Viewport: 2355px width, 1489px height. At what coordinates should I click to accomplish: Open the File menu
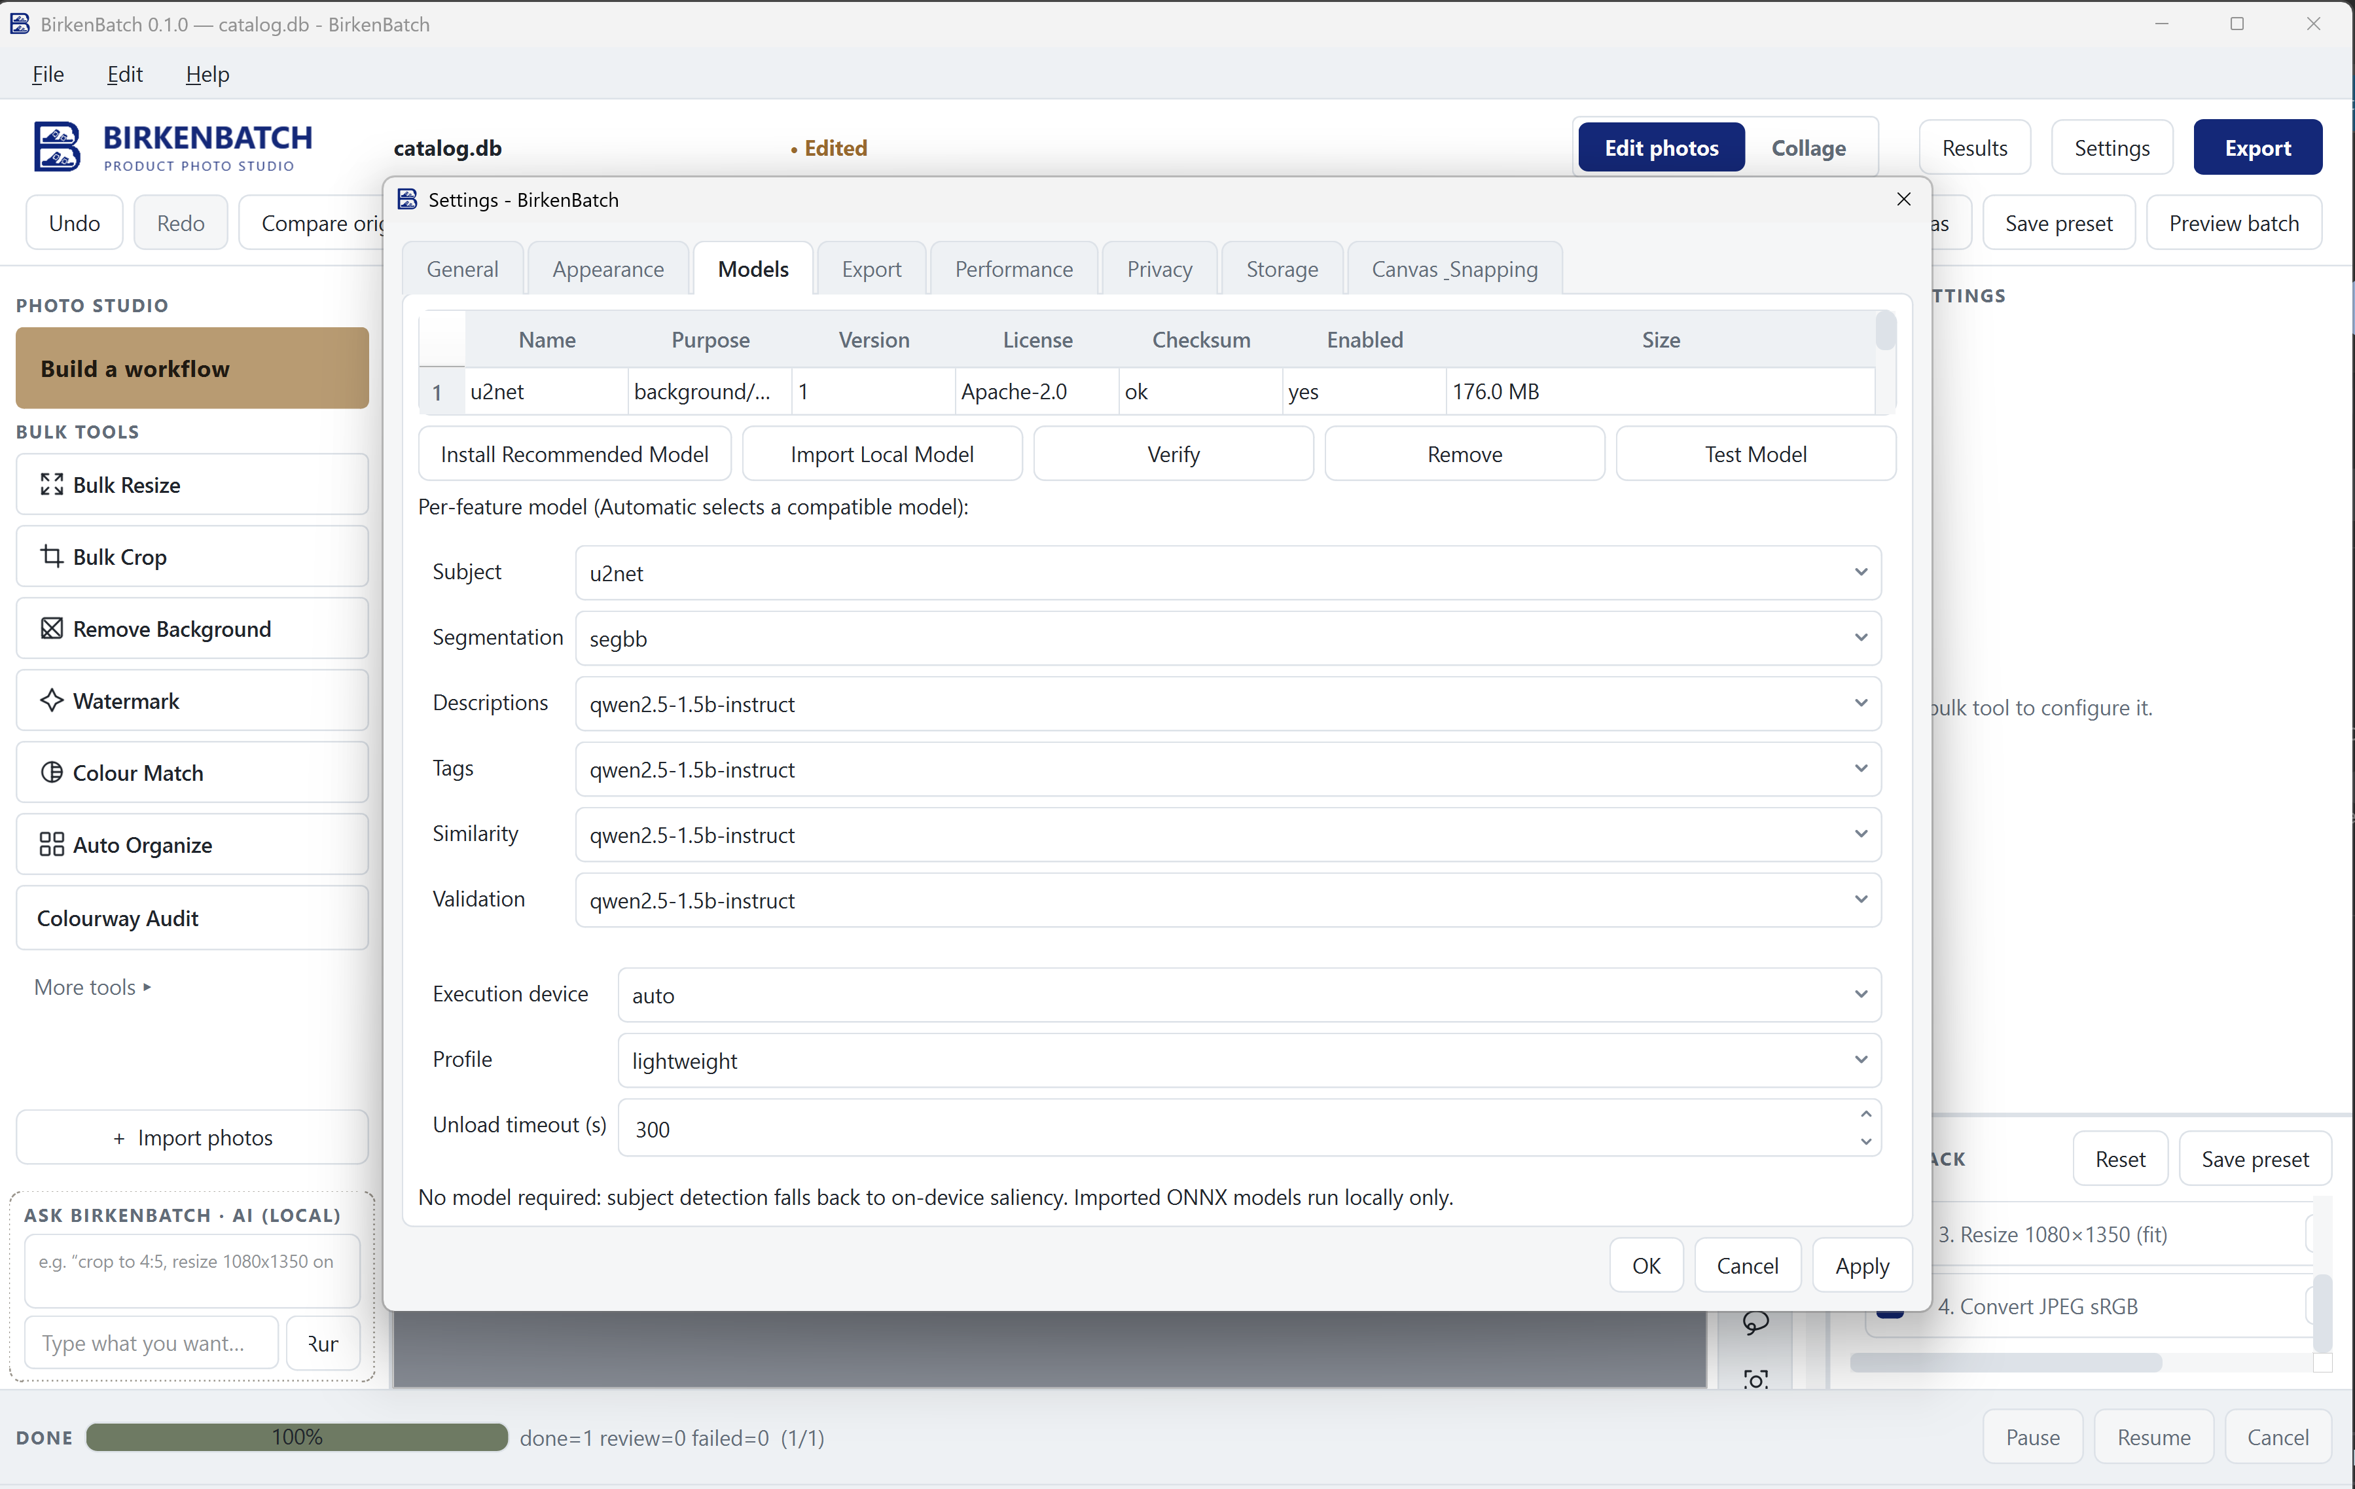48,75
